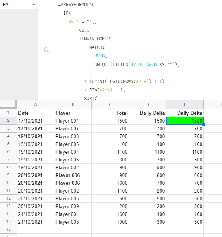Click Player 005 in row 12
Screen dimensions: 222x237
73,198
